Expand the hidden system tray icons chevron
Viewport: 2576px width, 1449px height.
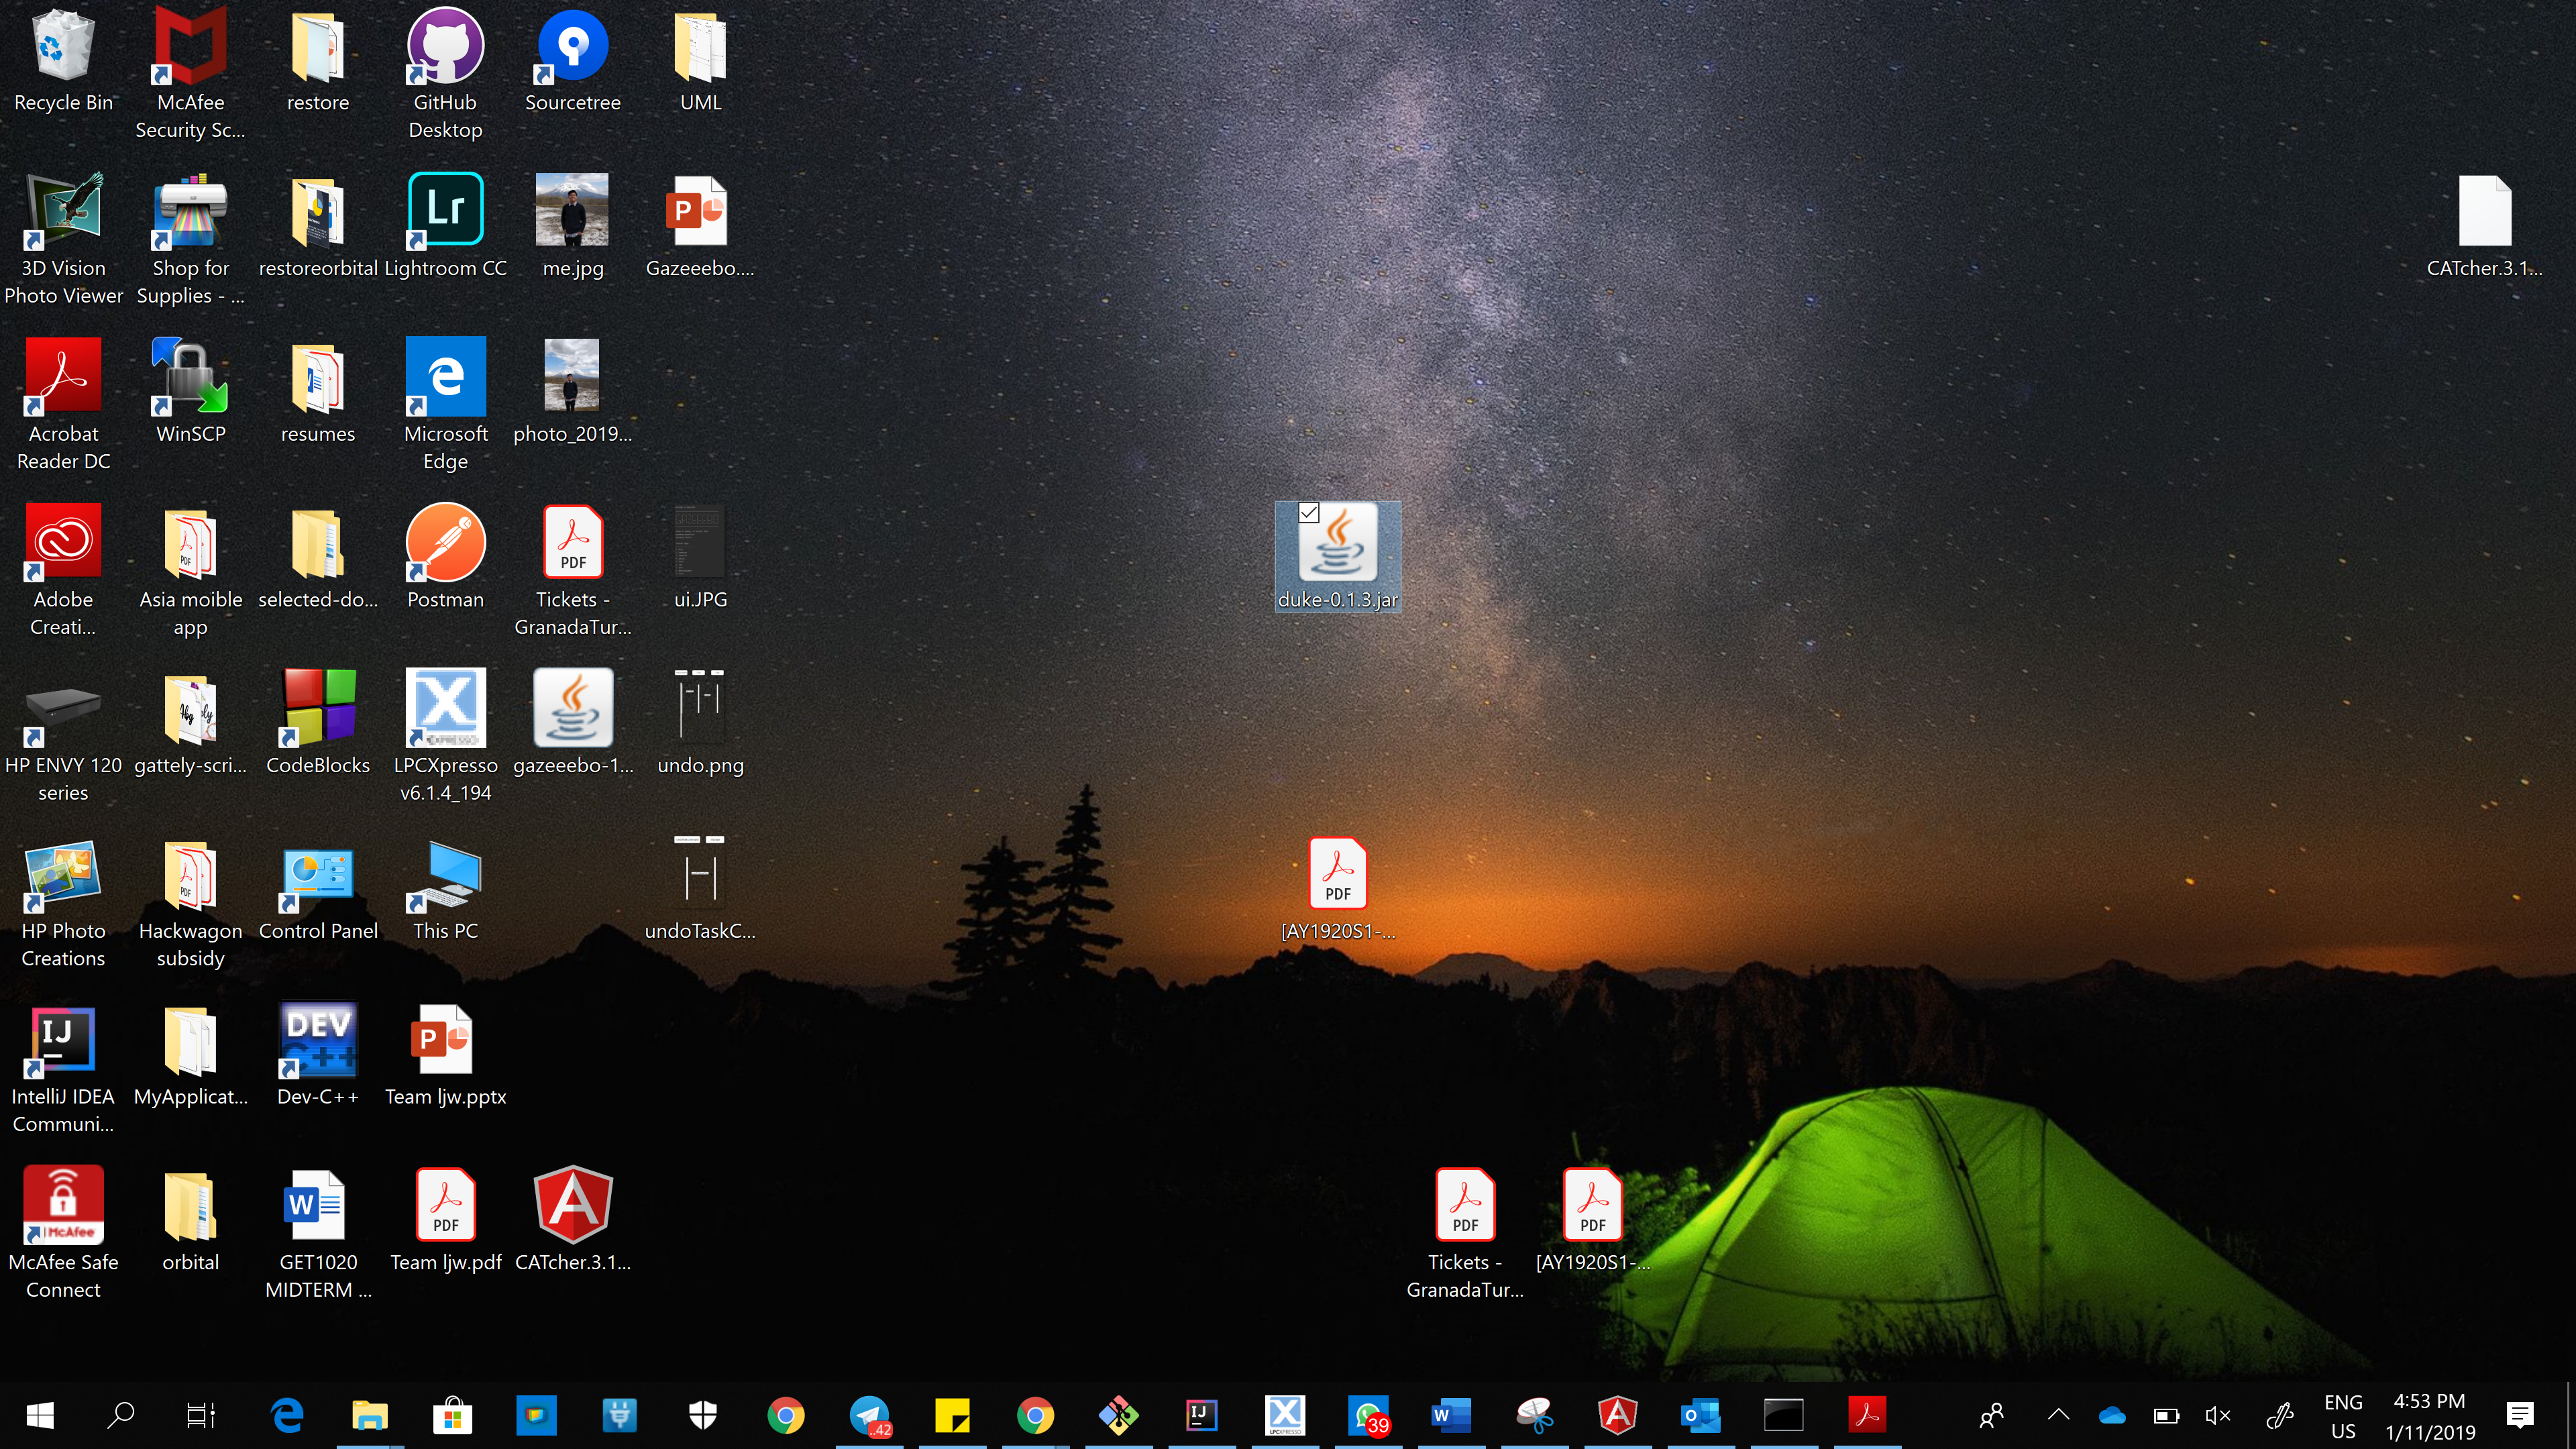(2058, 1415)
